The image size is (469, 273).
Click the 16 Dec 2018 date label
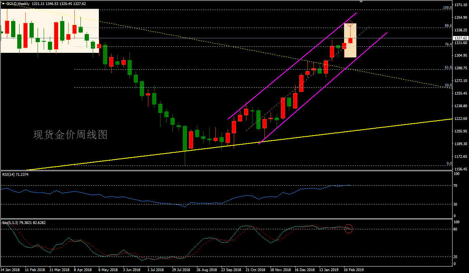(305, 270)
